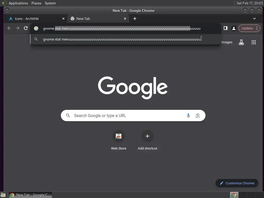Click the browser forward arrow

(x=18, y=28)
